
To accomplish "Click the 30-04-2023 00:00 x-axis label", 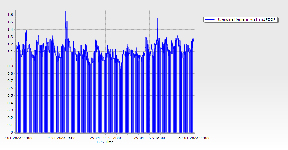I will pos(194,138).
